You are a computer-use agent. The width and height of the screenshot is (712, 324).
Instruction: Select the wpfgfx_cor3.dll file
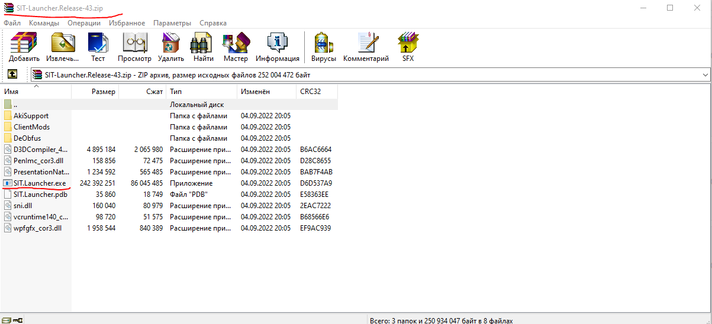coord(37,228)
